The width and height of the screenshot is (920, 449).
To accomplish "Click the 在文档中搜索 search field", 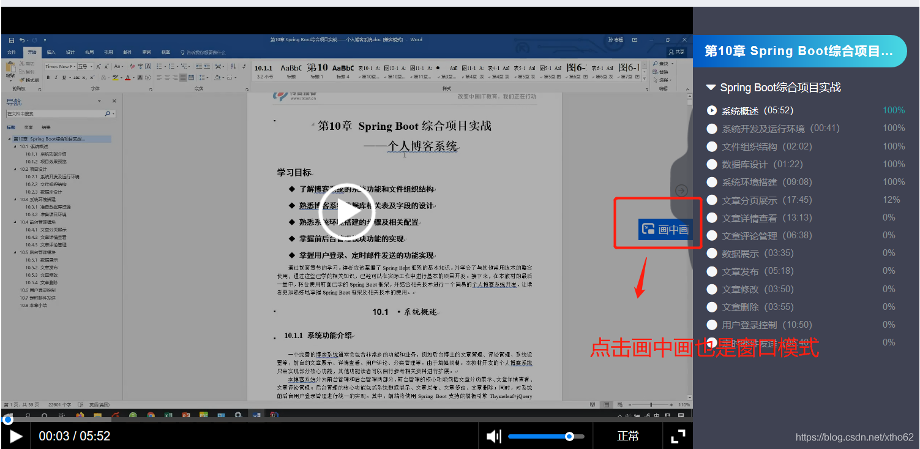I will pos(61,114).
